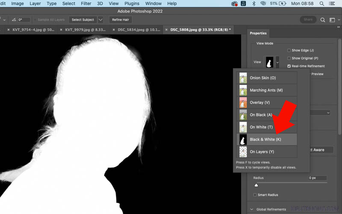The image size is (342, 214).
Task: Open the Layer menu
Action: tap(35, 3)
